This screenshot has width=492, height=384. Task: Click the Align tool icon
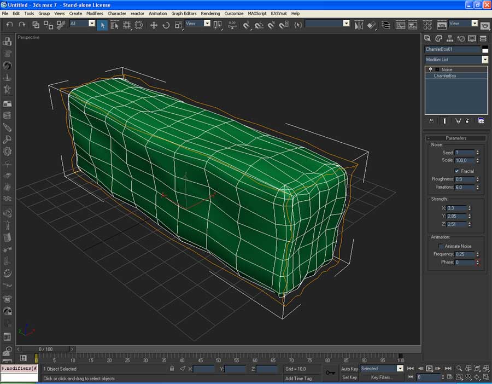click(372, 25)
